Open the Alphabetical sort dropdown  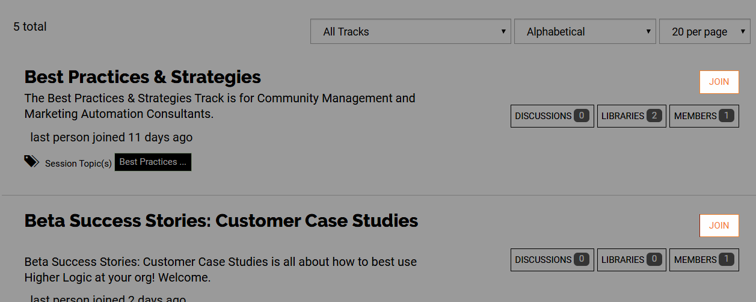(x=585, y=32)
